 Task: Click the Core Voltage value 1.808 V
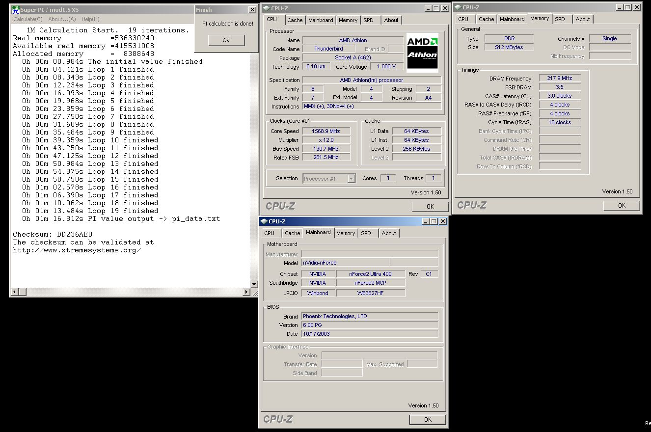387,67
